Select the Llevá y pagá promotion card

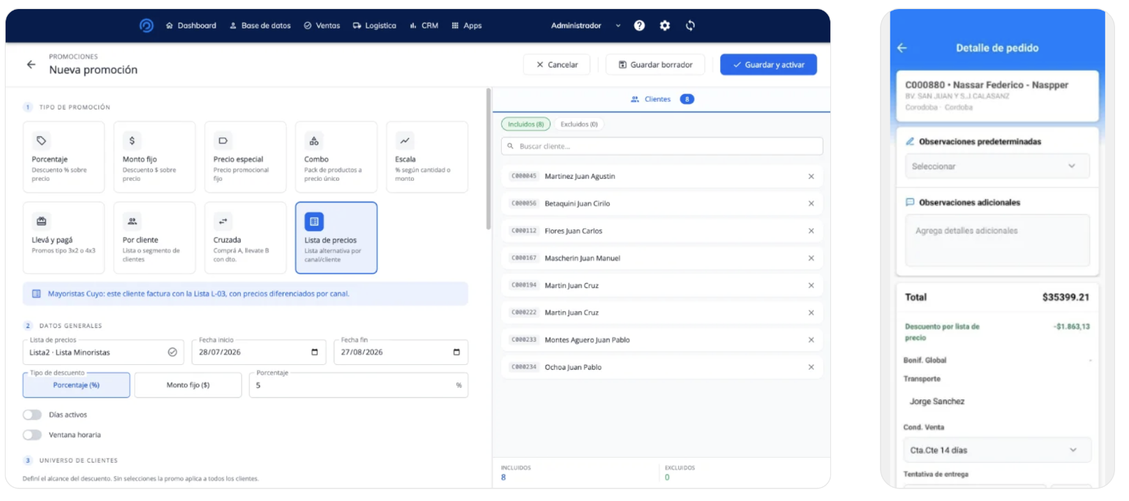(63, 238)
